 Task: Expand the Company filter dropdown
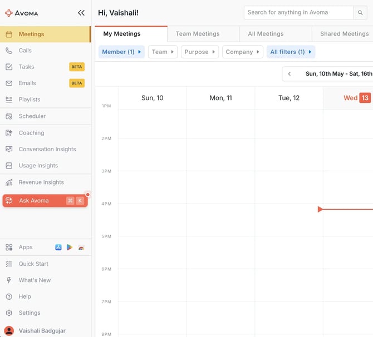pyautogui.click(x=243, y=52)
